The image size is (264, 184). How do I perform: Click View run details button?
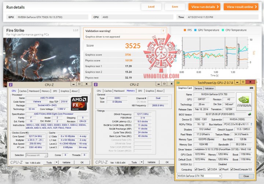point(204,7)
